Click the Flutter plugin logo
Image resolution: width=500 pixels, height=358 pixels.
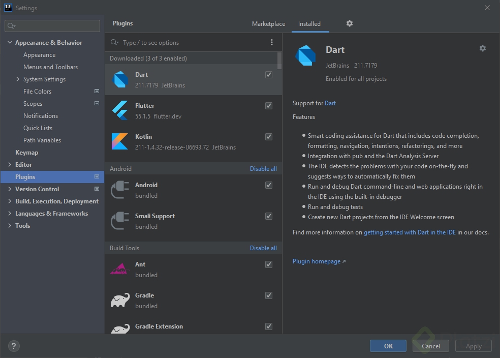coord(120,110)
